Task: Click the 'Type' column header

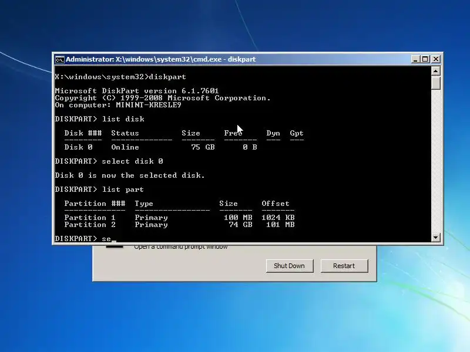Action: (144, 204)
